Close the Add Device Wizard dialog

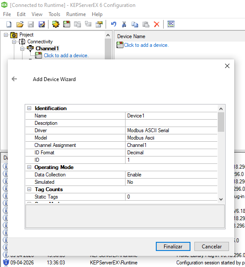227,66
